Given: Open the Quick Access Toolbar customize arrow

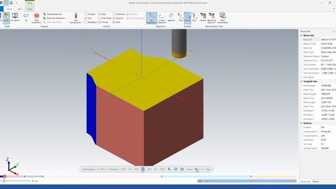Looking at the screenshot, I should 16,3.
